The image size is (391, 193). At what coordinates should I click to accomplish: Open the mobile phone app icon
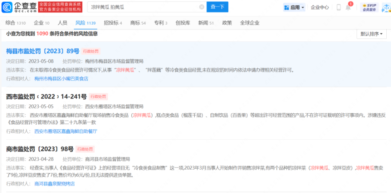(x=339, y=7)
